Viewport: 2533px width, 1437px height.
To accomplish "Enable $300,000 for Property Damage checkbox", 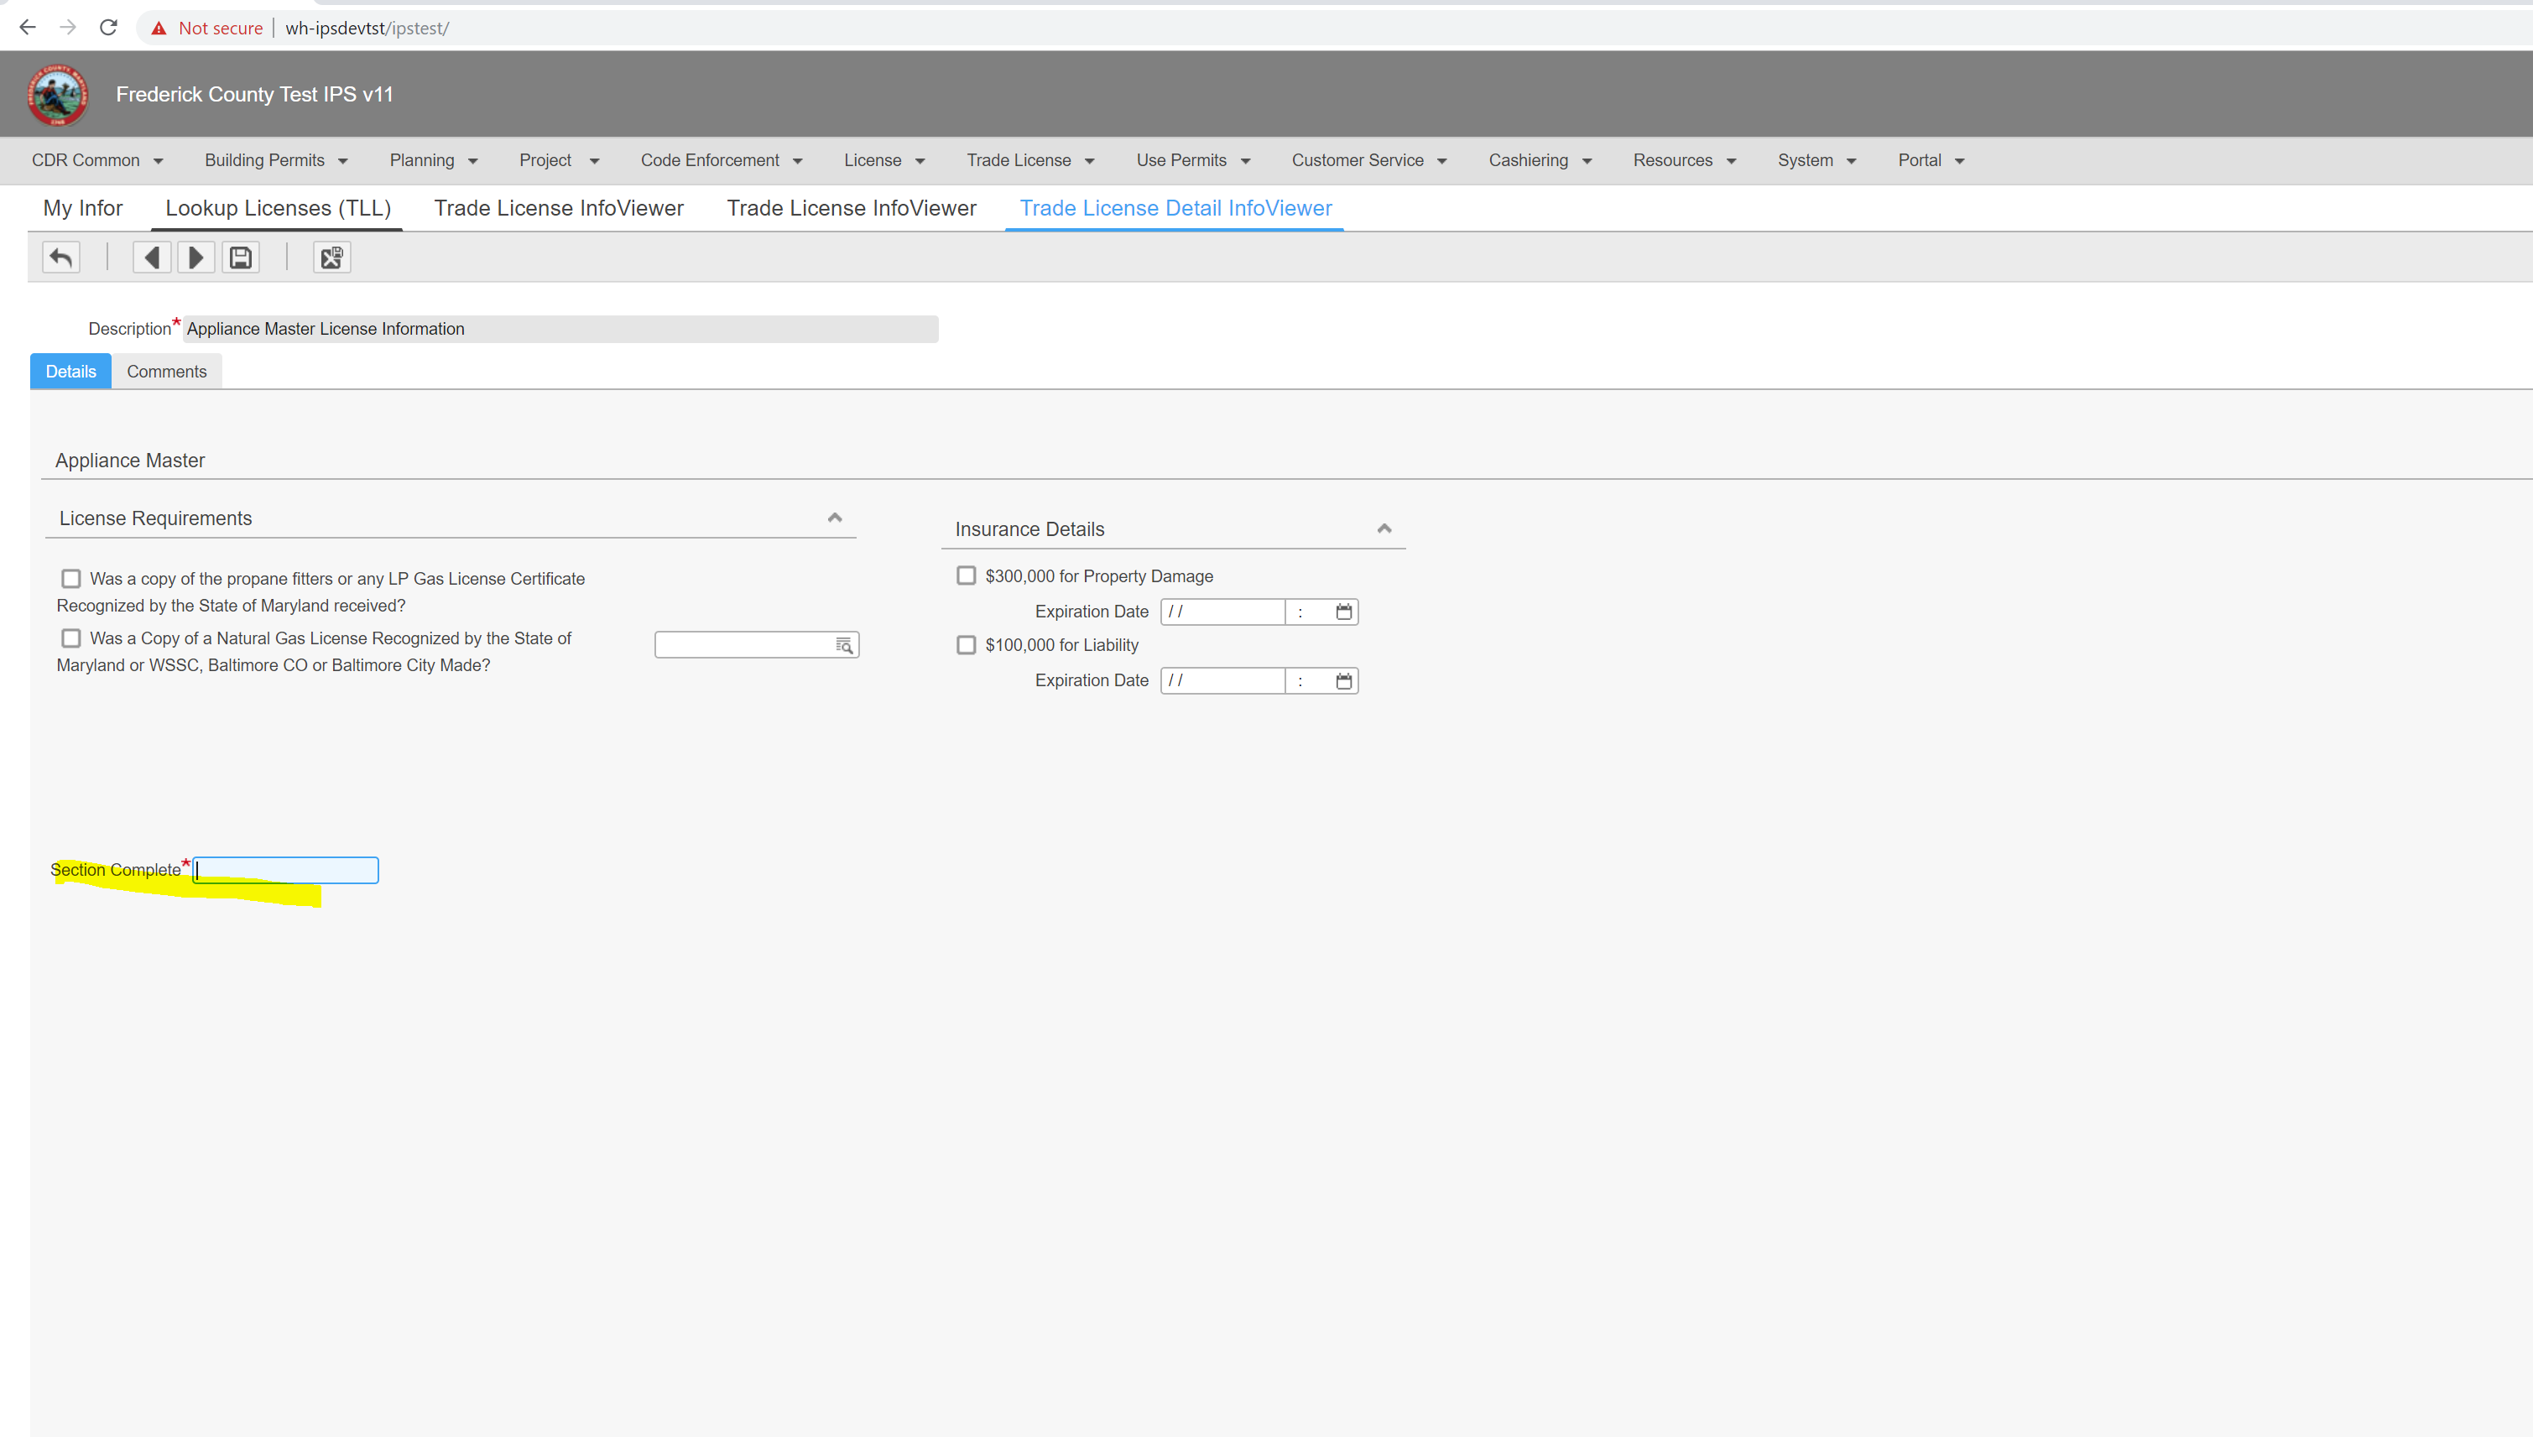I will pos(967,575).
